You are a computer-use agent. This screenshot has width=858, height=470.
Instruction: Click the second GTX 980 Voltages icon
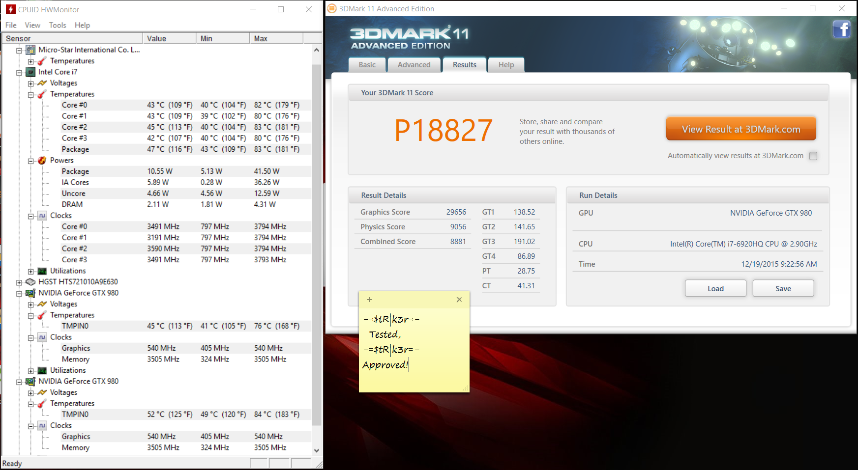coord(42,392)
